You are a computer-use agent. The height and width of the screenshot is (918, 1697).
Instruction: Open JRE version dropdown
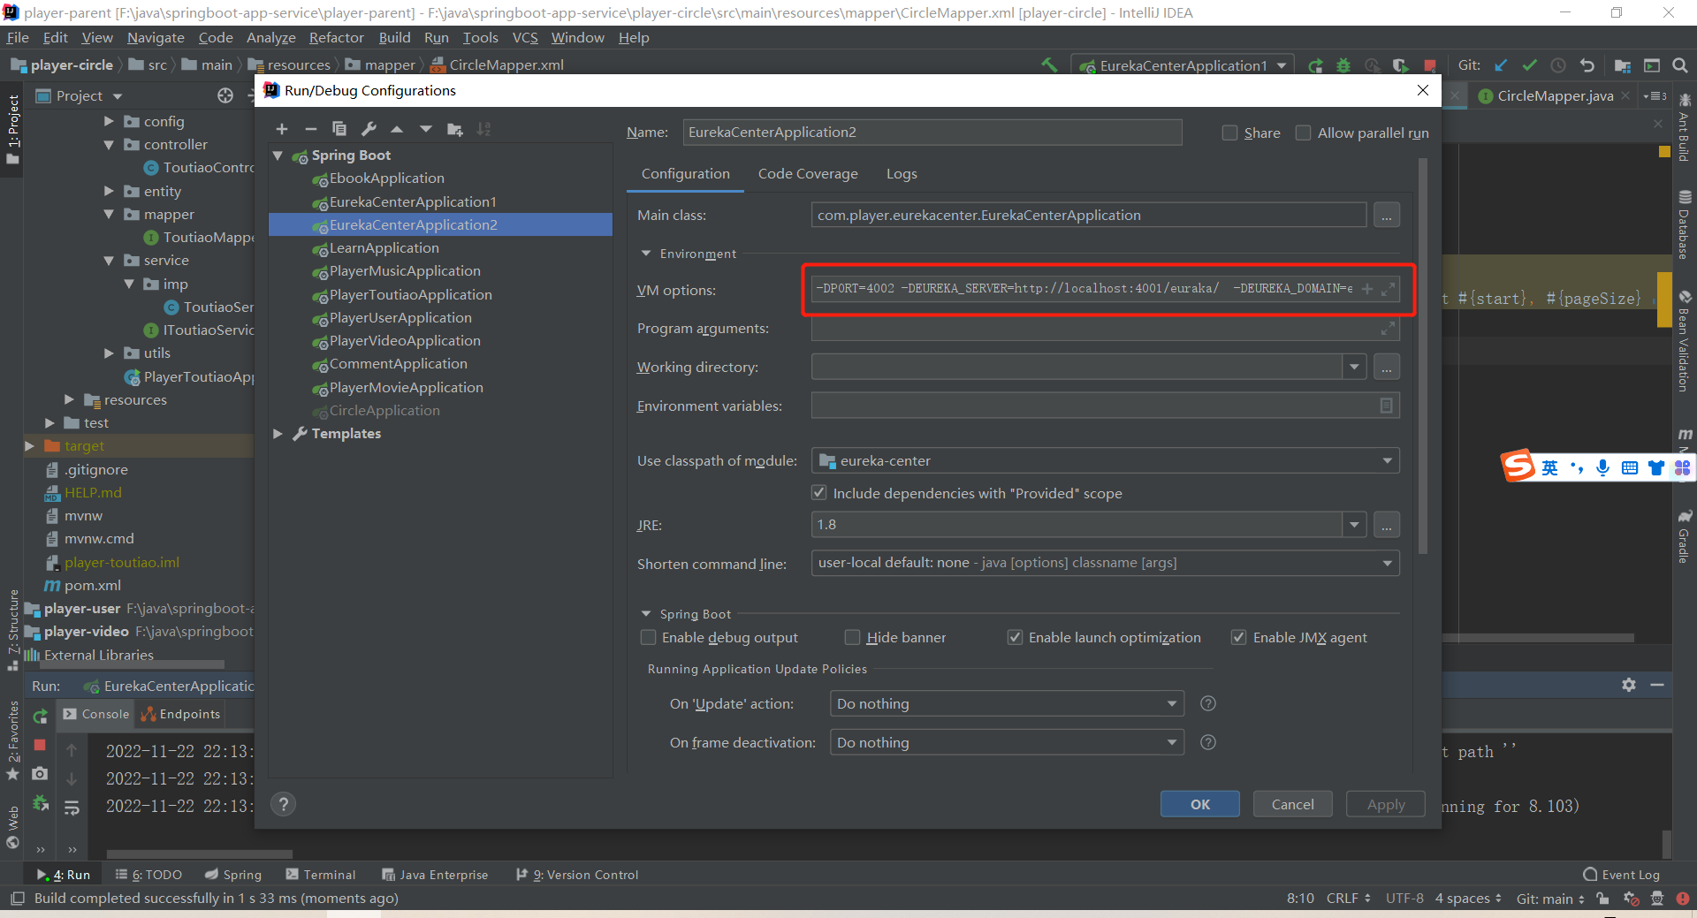(x=1354, y=525)
